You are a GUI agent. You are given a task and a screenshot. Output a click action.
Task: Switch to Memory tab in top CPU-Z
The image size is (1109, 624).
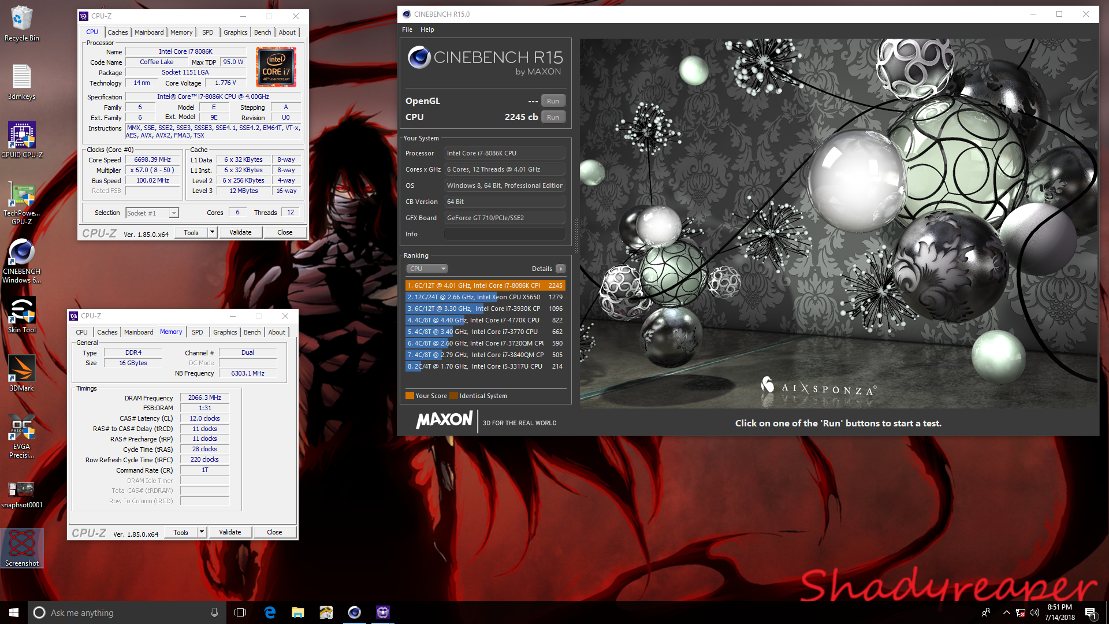181,32
